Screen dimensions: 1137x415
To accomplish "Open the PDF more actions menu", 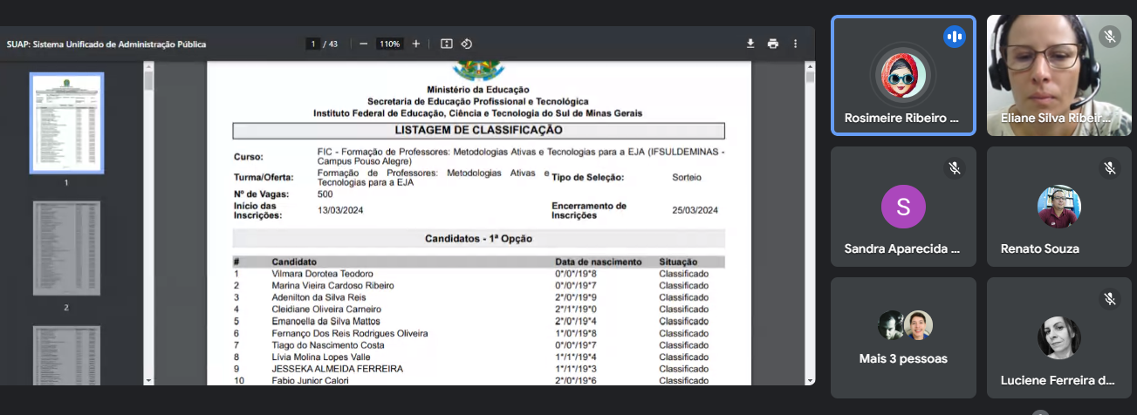I will pyautogui.click(x=795, y=44).
